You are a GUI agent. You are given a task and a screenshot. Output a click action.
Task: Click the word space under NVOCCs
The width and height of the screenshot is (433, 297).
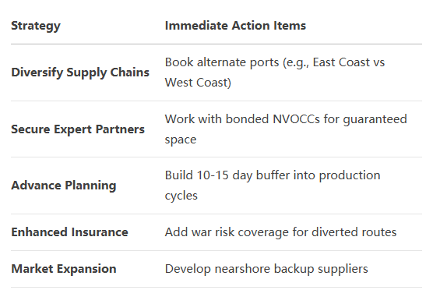tap(181, 140)
